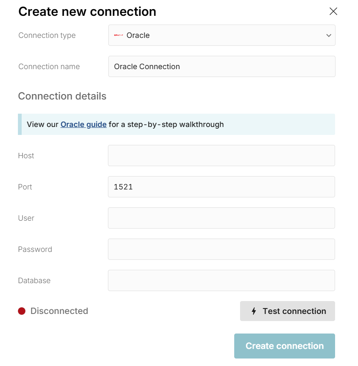
Task: Click the Database input field
Action: [221, 280]
